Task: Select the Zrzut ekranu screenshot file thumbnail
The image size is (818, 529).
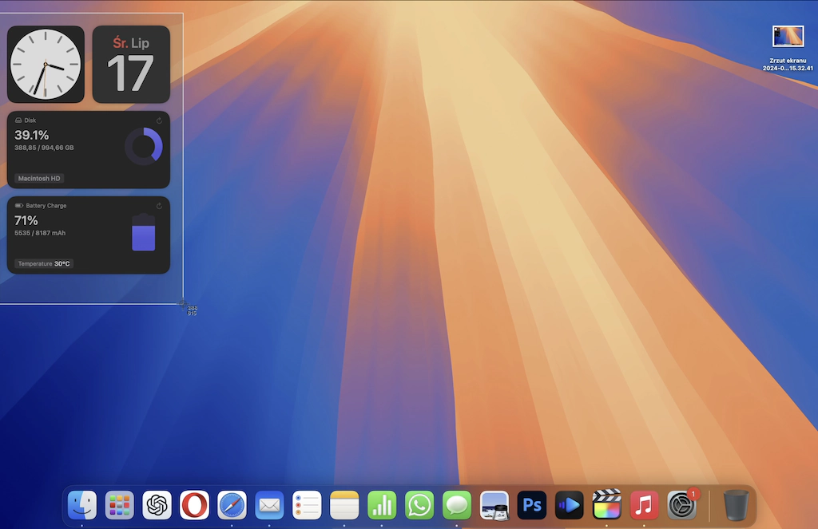Action: 788,37
